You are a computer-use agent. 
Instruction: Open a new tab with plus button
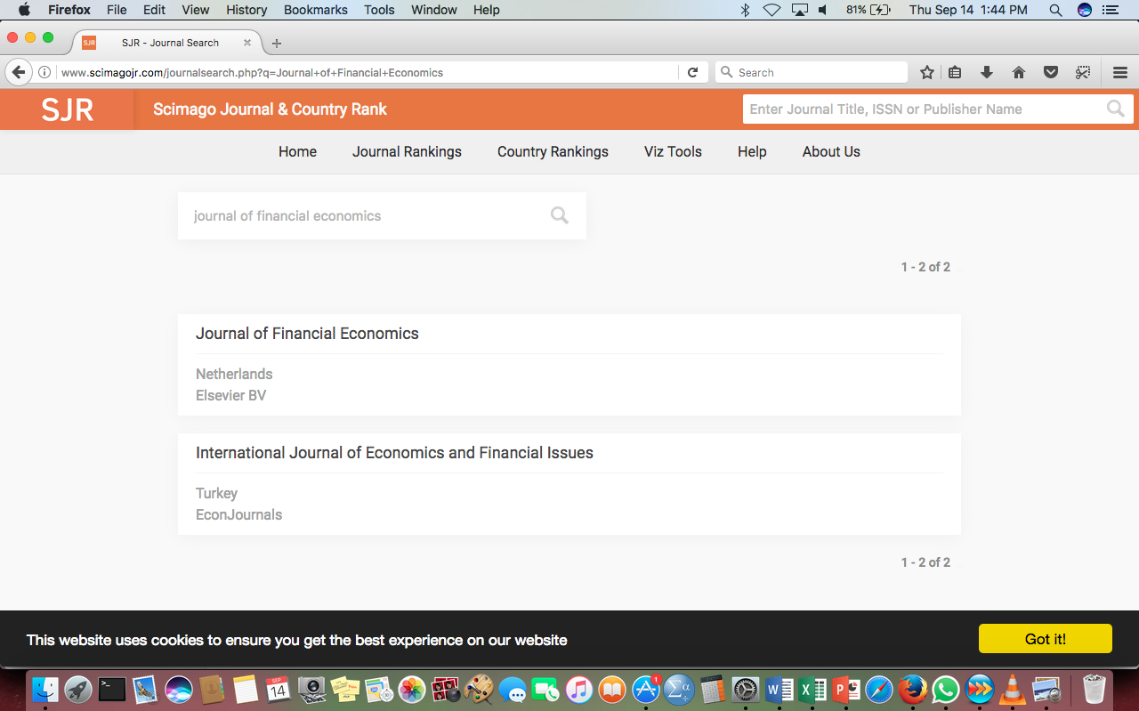point(277,43)
